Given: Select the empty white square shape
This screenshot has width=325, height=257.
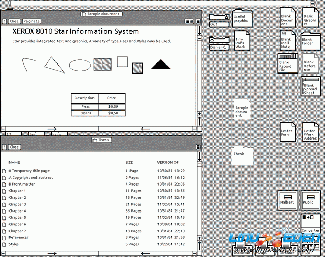Looking at the screenshot, I should click(122, 61).
